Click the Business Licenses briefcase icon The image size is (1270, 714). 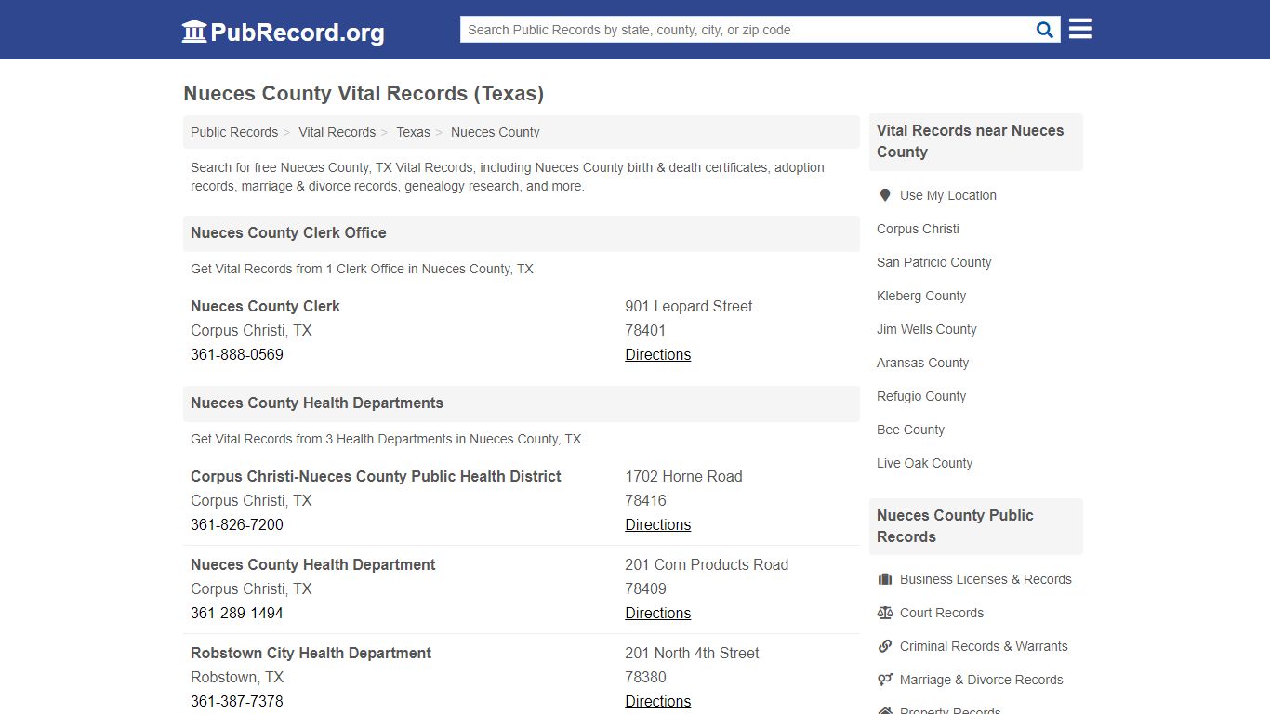885,579
